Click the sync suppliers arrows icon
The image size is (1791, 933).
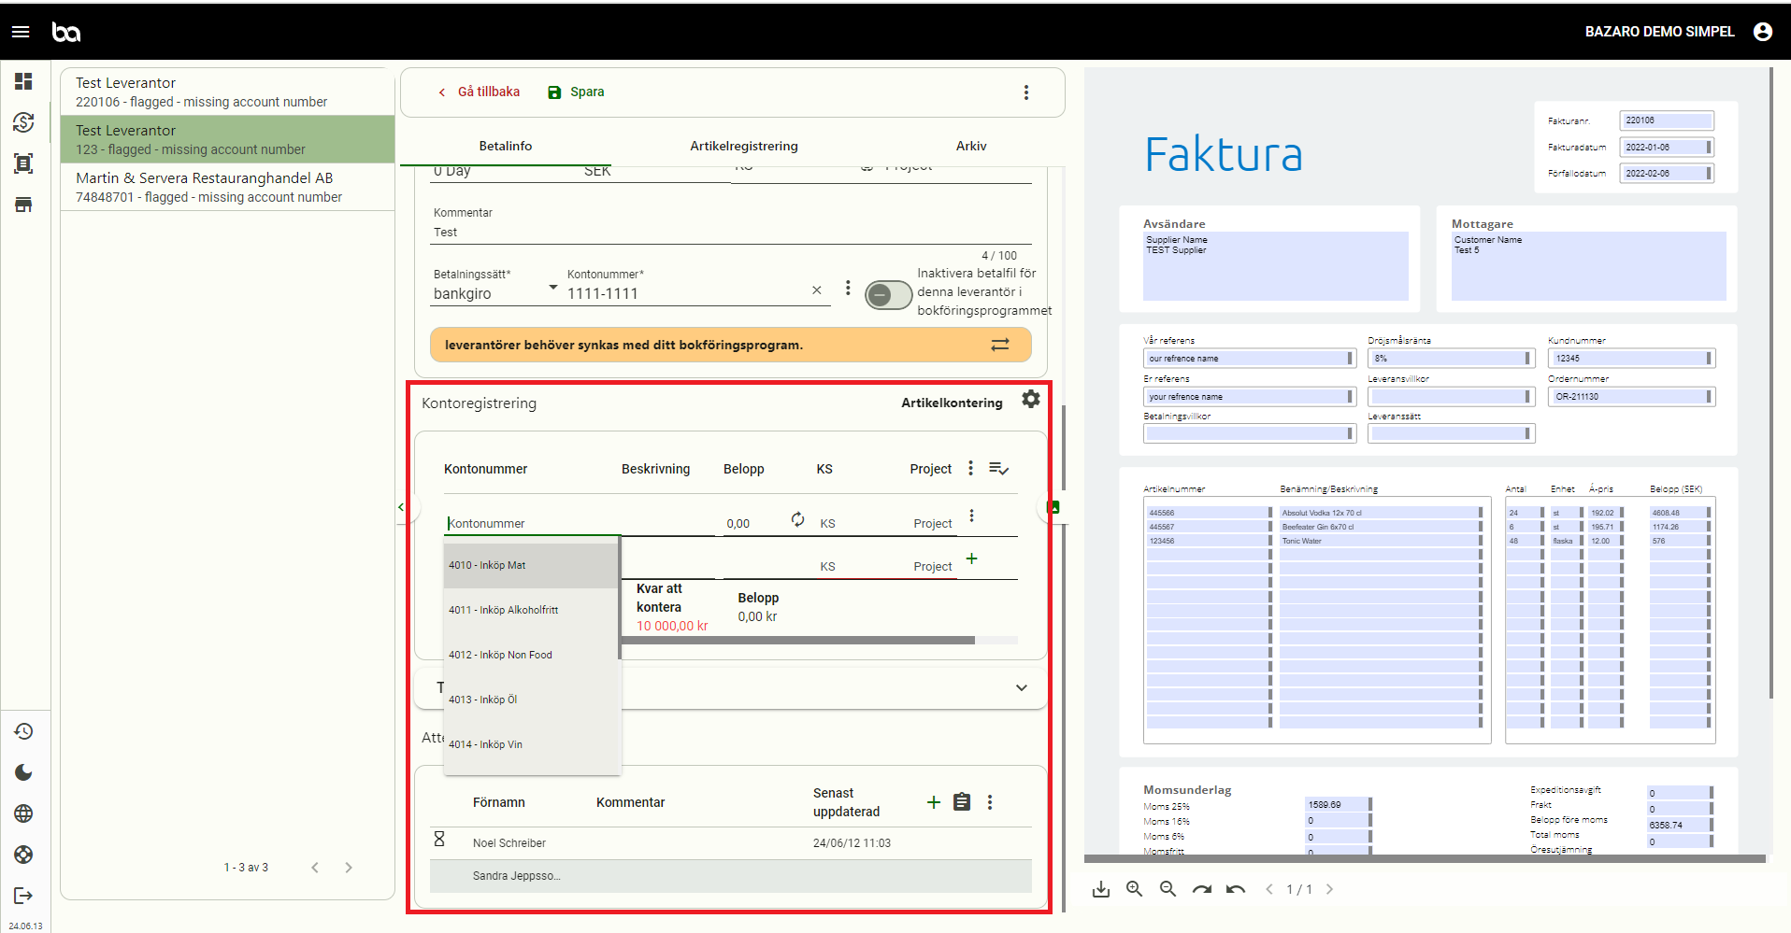tap(1000, 345)
